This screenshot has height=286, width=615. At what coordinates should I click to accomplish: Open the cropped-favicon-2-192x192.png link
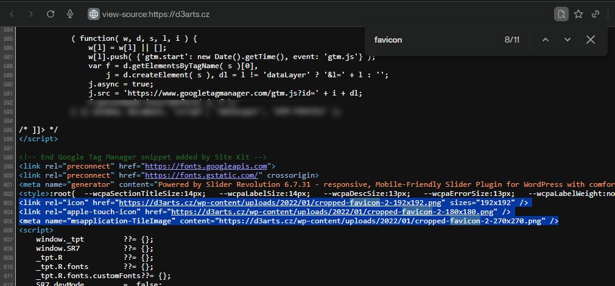click(280, 202)
